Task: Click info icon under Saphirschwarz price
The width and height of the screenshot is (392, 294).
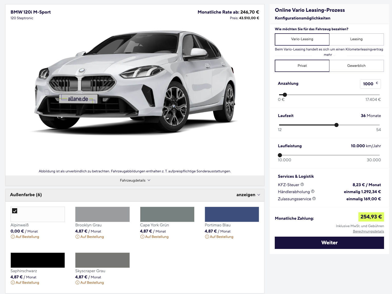Action: click(x=13, y=283)
